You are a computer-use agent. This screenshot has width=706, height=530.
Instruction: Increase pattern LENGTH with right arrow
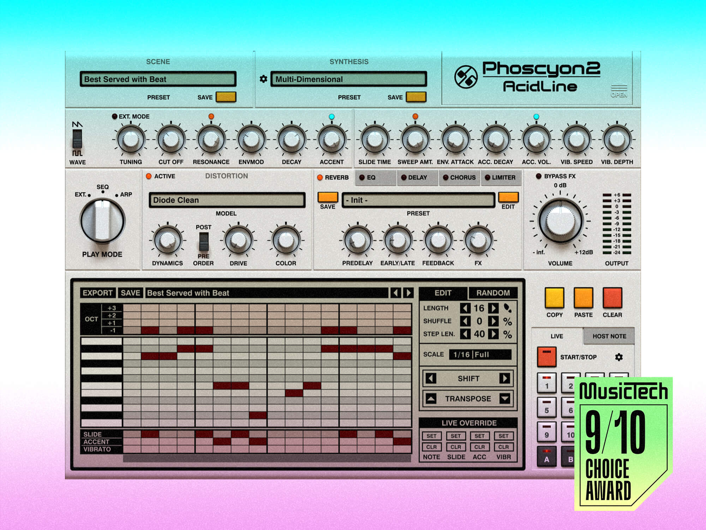(x=493, y=308)
